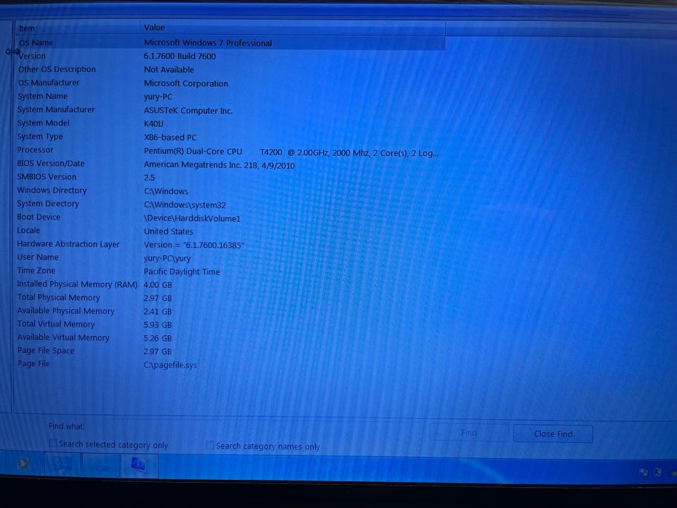Select the Hardware Abstraction Layer row label
Image resolution: width=677 pixels, height=508 pixels.
(68, 244)
